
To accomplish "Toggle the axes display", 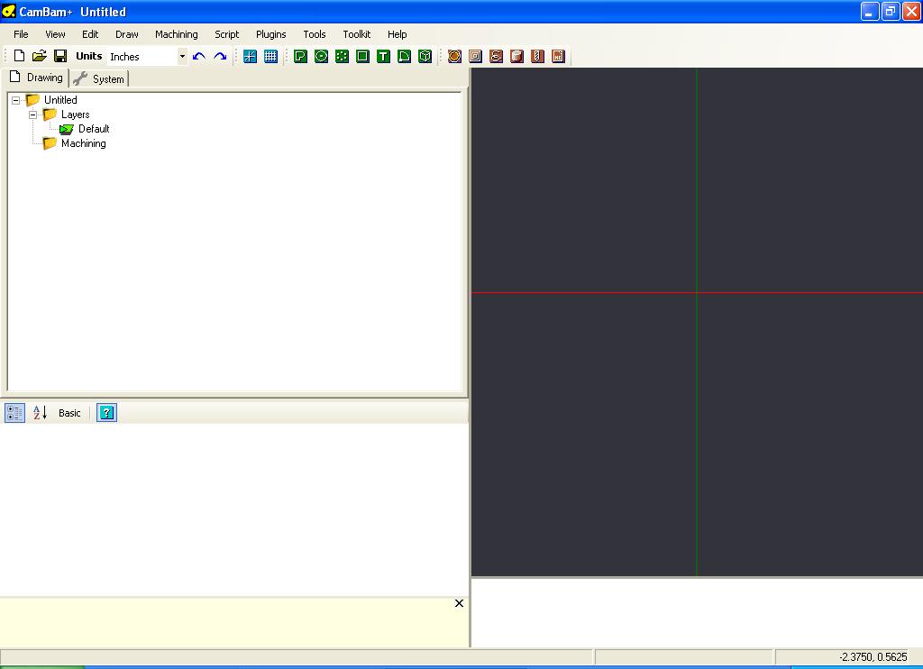I will coord(249,56).
